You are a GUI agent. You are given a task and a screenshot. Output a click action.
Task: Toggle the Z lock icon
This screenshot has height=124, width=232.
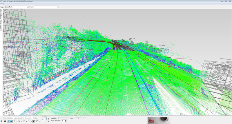click(34, 121)
